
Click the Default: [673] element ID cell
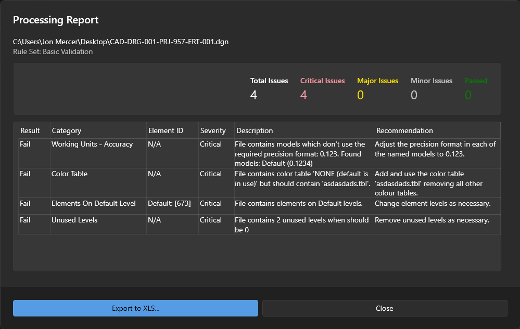169,204
